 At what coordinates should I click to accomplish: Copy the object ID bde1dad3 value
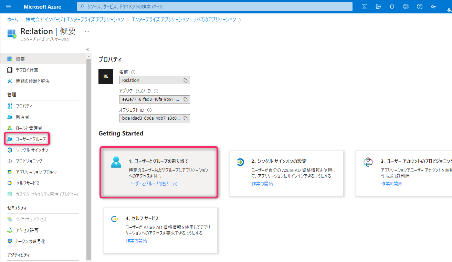pyautogui.click(x=185, y=118)
